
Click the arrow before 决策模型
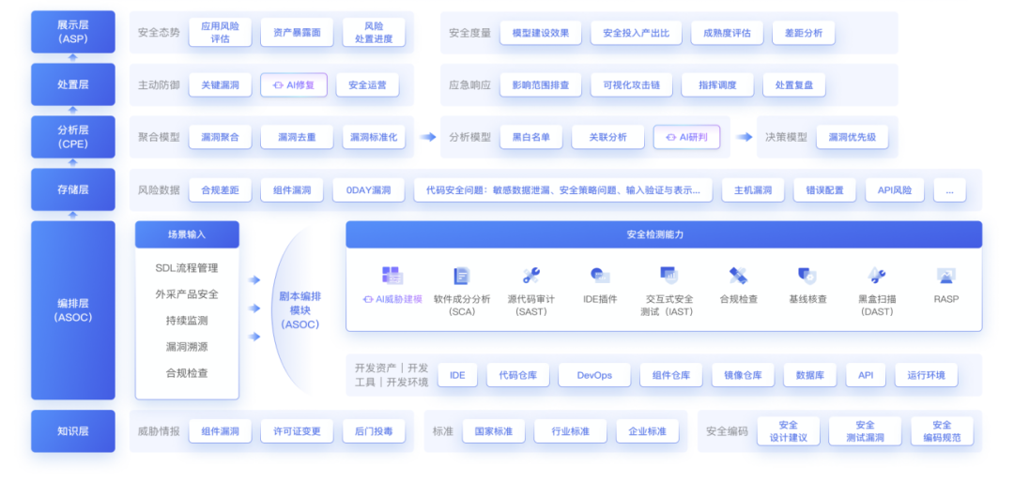click(x=745, y=137)
